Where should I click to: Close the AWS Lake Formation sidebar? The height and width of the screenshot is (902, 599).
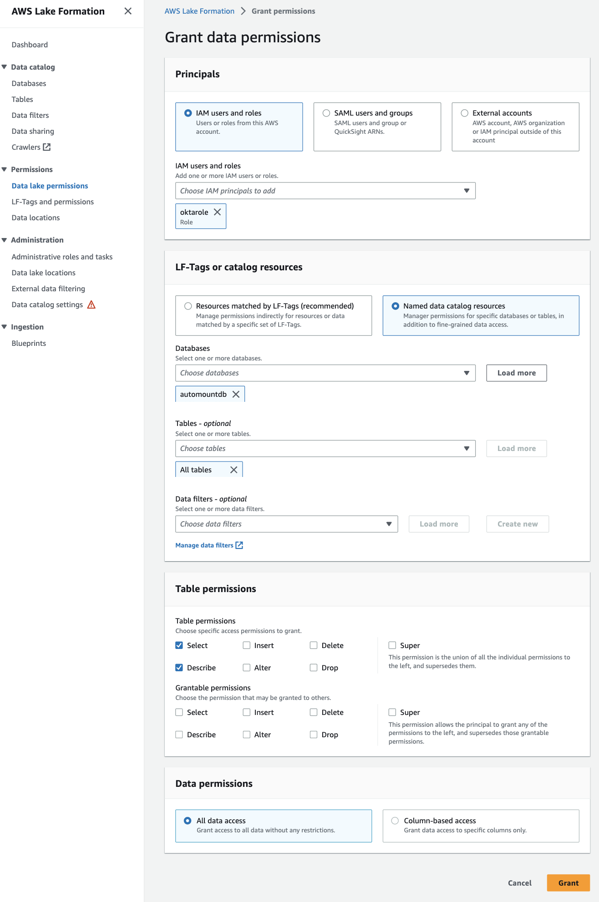[x=128, y=11]
